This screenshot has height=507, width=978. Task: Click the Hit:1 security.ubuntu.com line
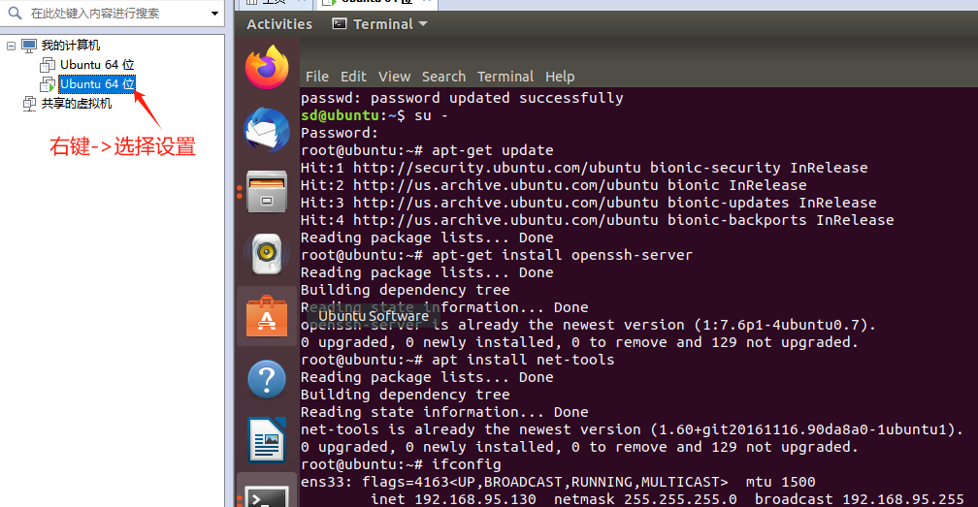point(584,168)
